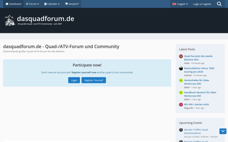Click 'Participate now!' heading
The image size is (228, 142).
point(87,65)
